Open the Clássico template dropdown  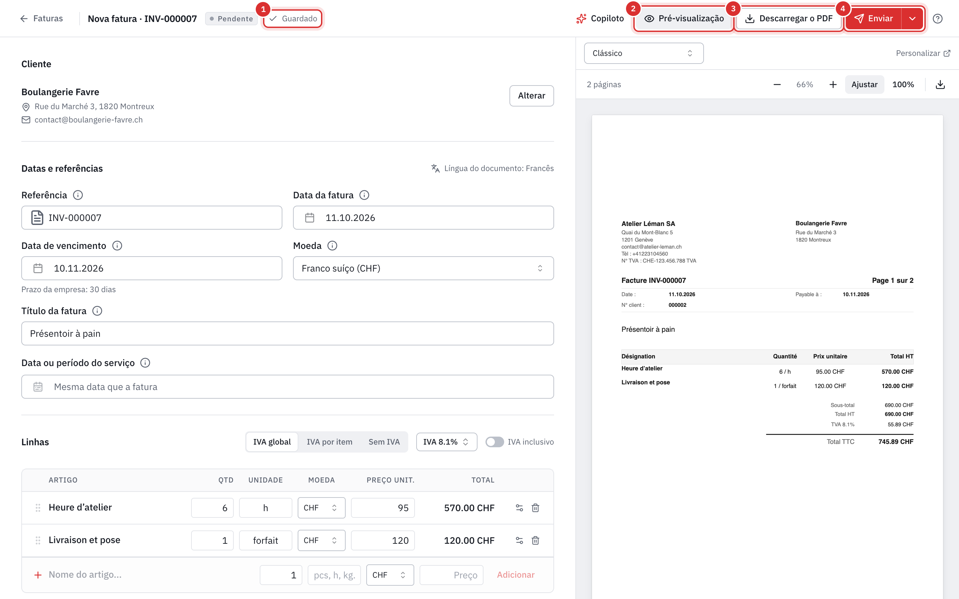tap(644, 53)
